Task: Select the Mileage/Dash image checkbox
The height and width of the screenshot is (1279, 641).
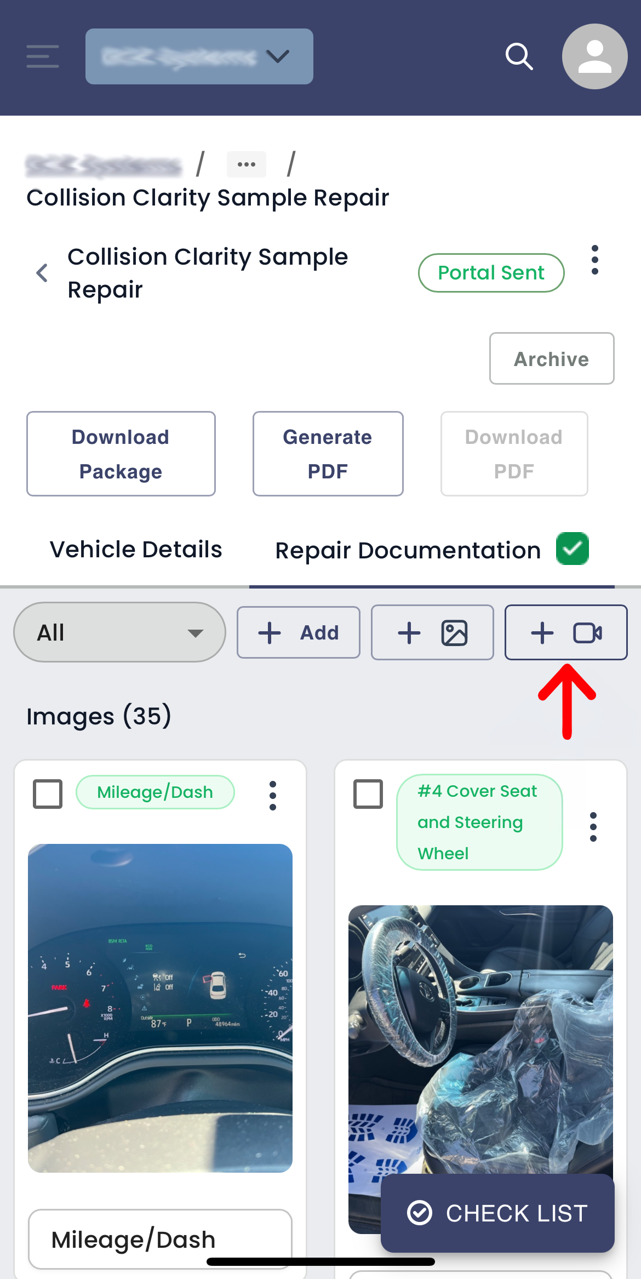Action: click(48, 794)
